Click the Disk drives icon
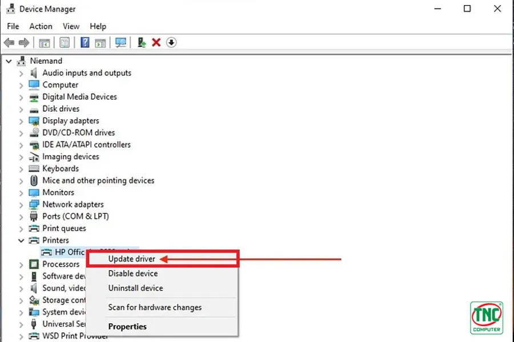 pos(34,110)
